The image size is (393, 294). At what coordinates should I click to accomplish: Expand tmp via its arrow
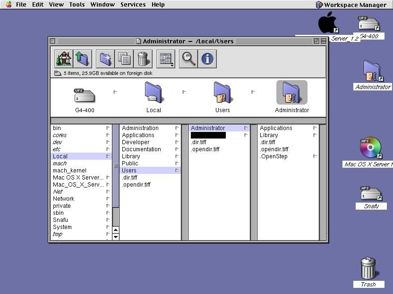pos(108,234)
